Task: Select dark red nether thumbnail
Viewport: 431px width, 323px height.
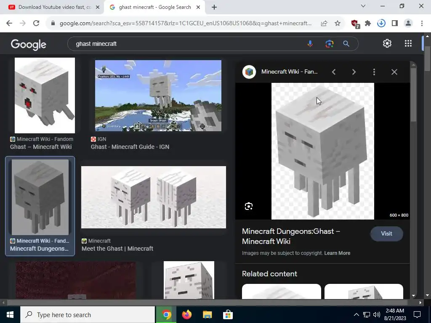Action: [x=76, y=280]
